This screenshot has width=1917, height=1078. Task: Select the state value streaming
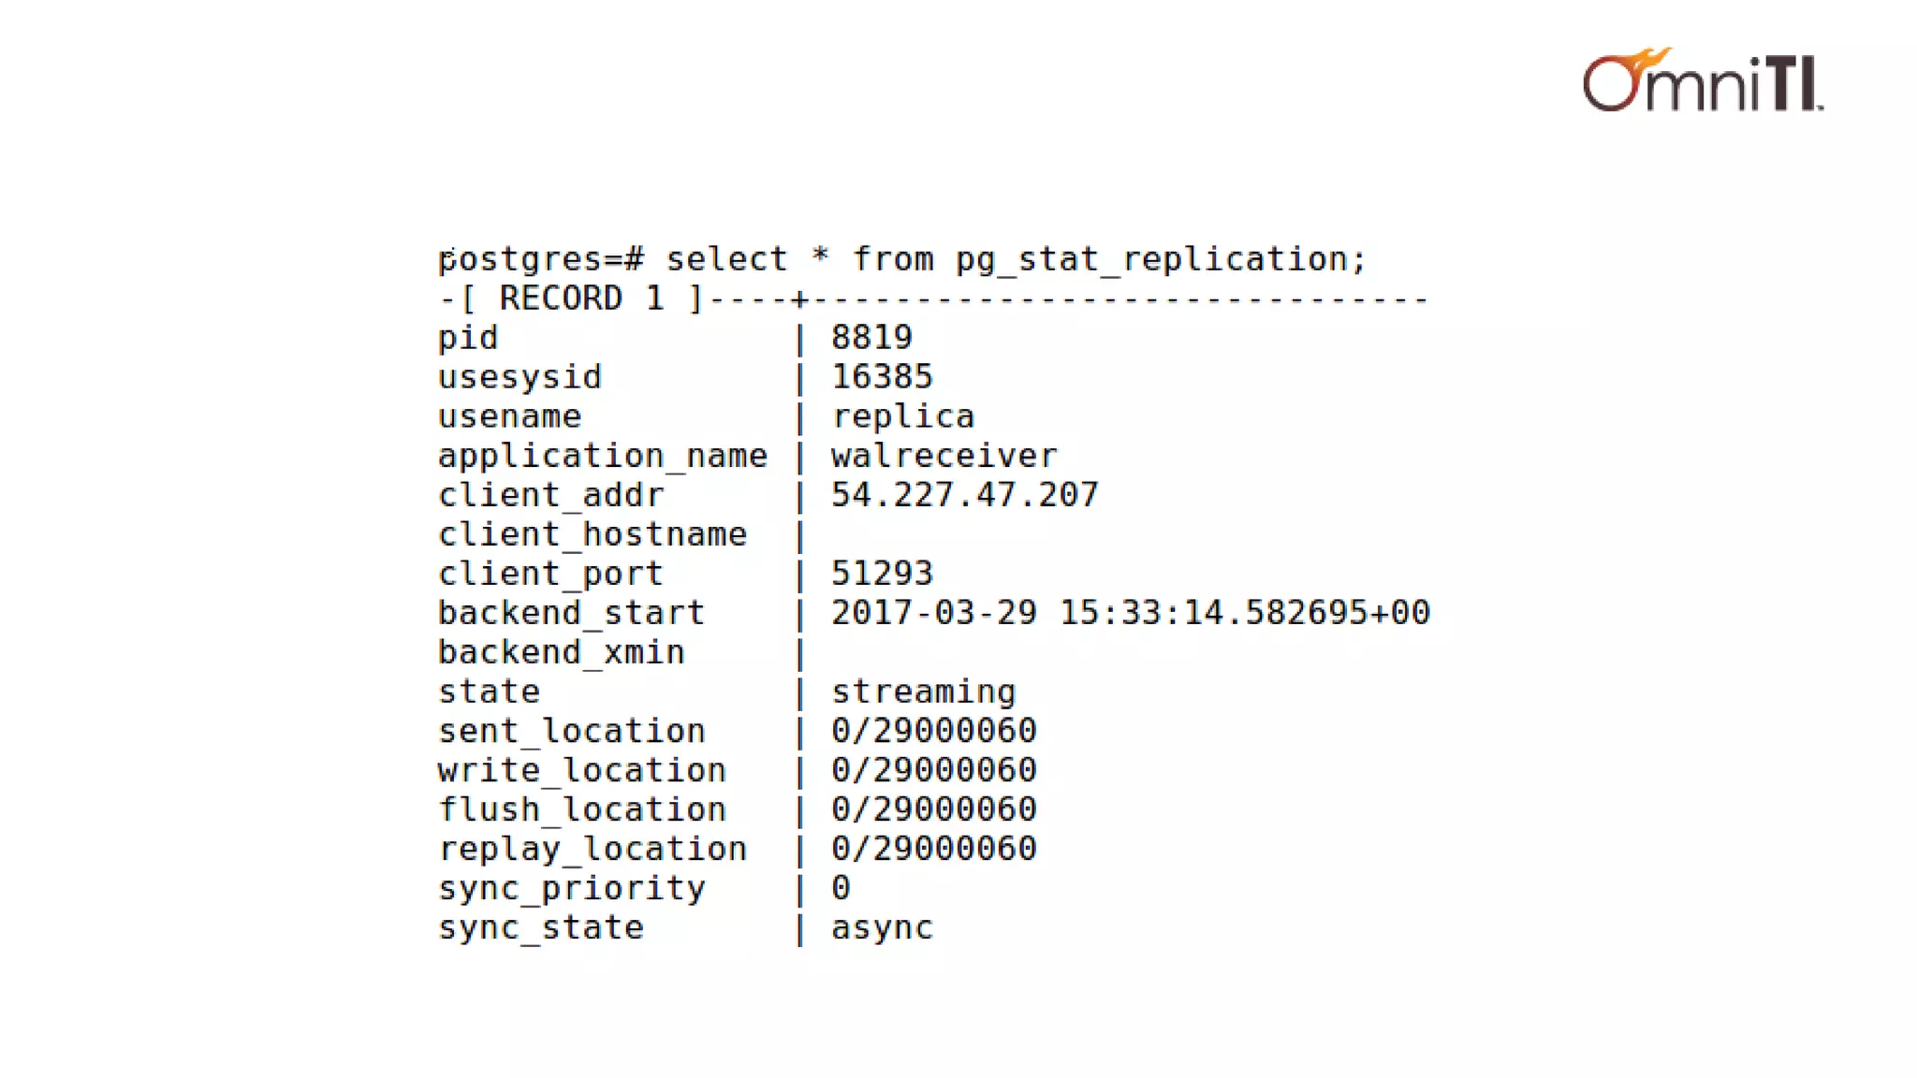(923, 692)
